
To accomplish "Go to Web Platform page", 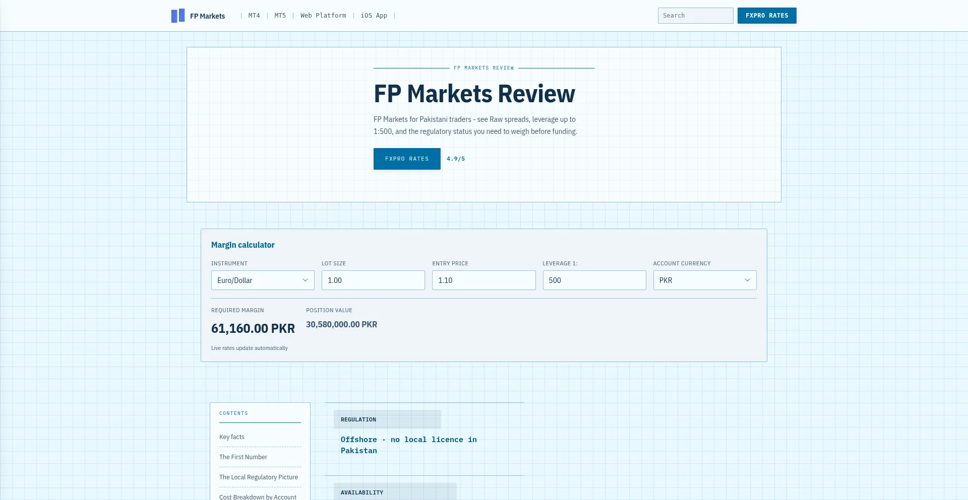I will pyautogui.click(x=323, y=16).
